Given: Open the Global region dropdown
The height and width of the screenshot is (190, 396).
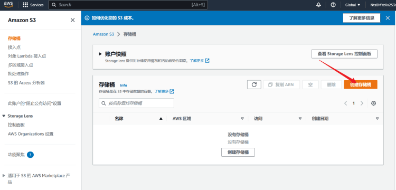Looking at the screenshot, I should [x=353, y=5].
